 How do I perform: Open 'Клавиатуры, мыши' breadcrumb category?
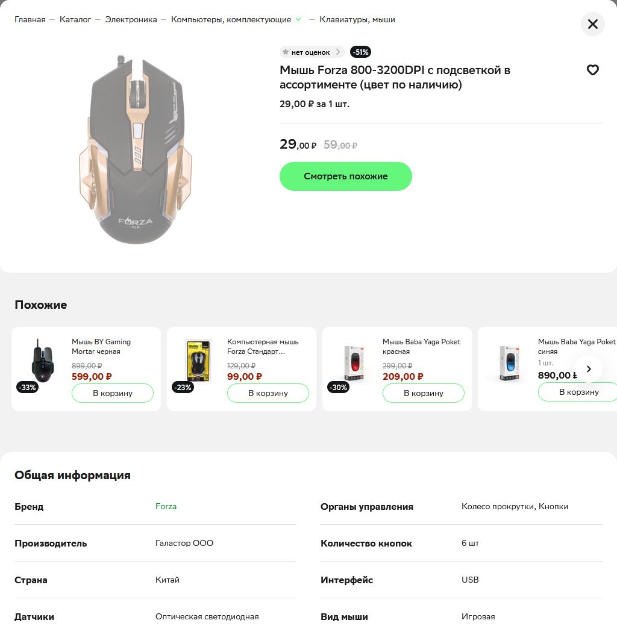[x=357, y=19]
